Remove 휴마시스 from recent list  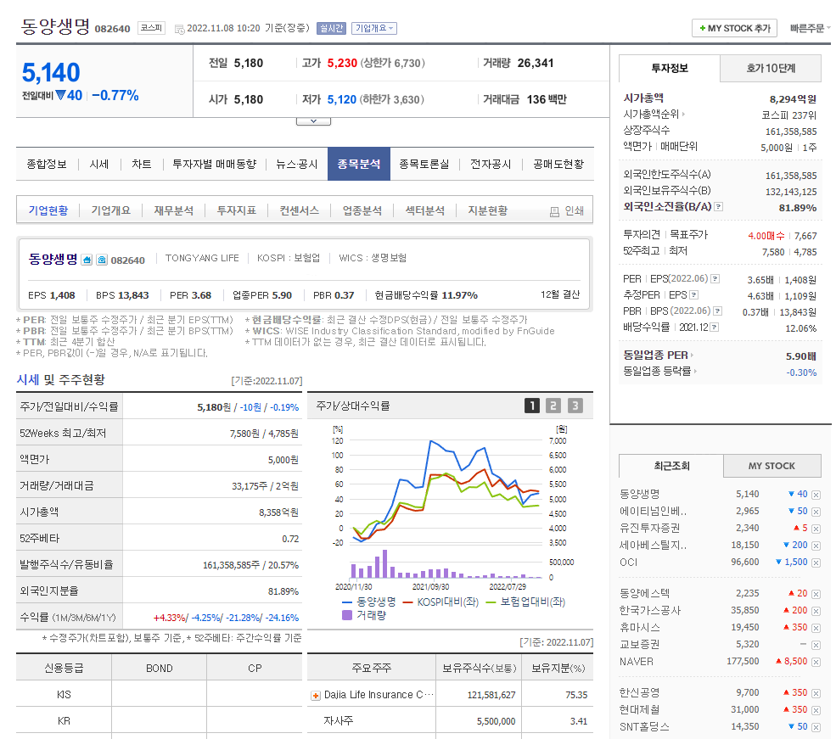(x=816, y=628)
